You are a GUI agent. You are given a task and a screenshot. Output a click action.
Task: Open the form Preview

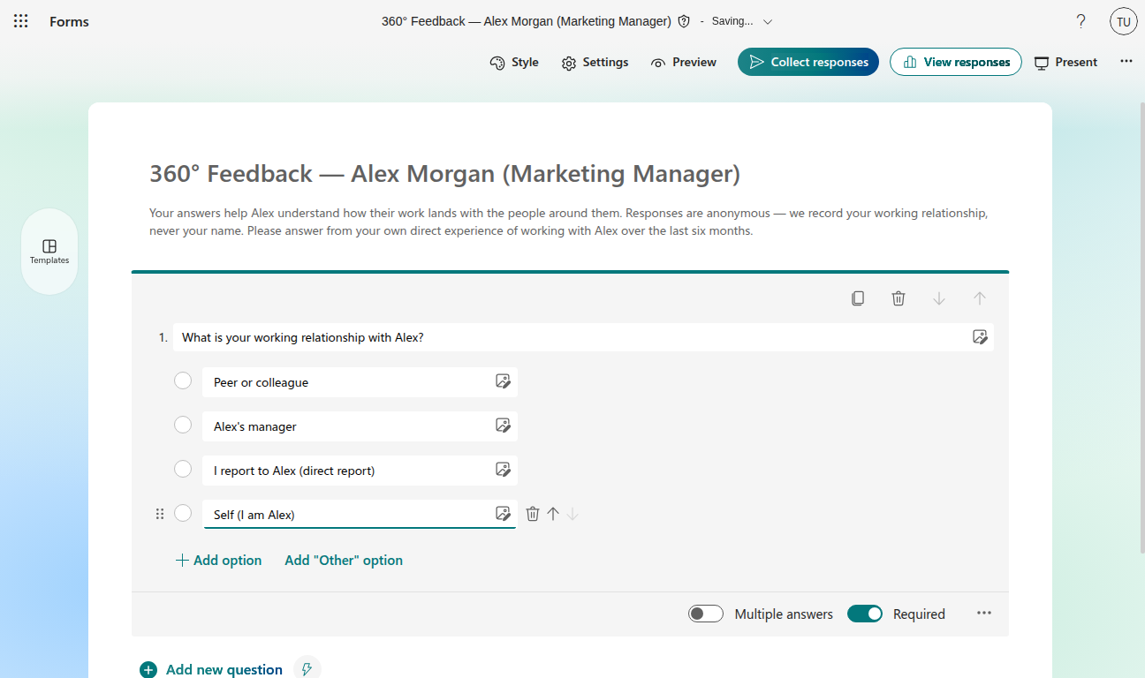coord(684,63)
